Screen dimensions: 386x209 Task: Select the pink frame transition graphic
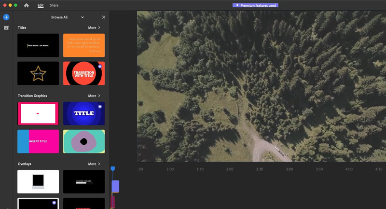38,113
